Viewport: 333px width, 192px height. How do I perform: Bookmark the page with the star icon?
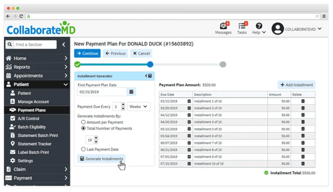[317, 16]
